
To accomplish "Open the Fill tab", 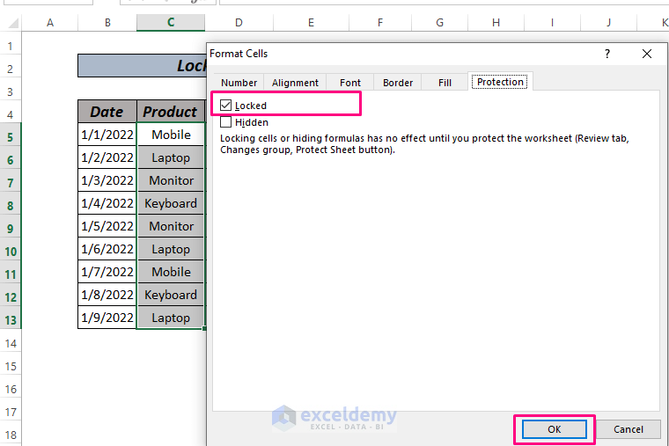I will [445, 83].
